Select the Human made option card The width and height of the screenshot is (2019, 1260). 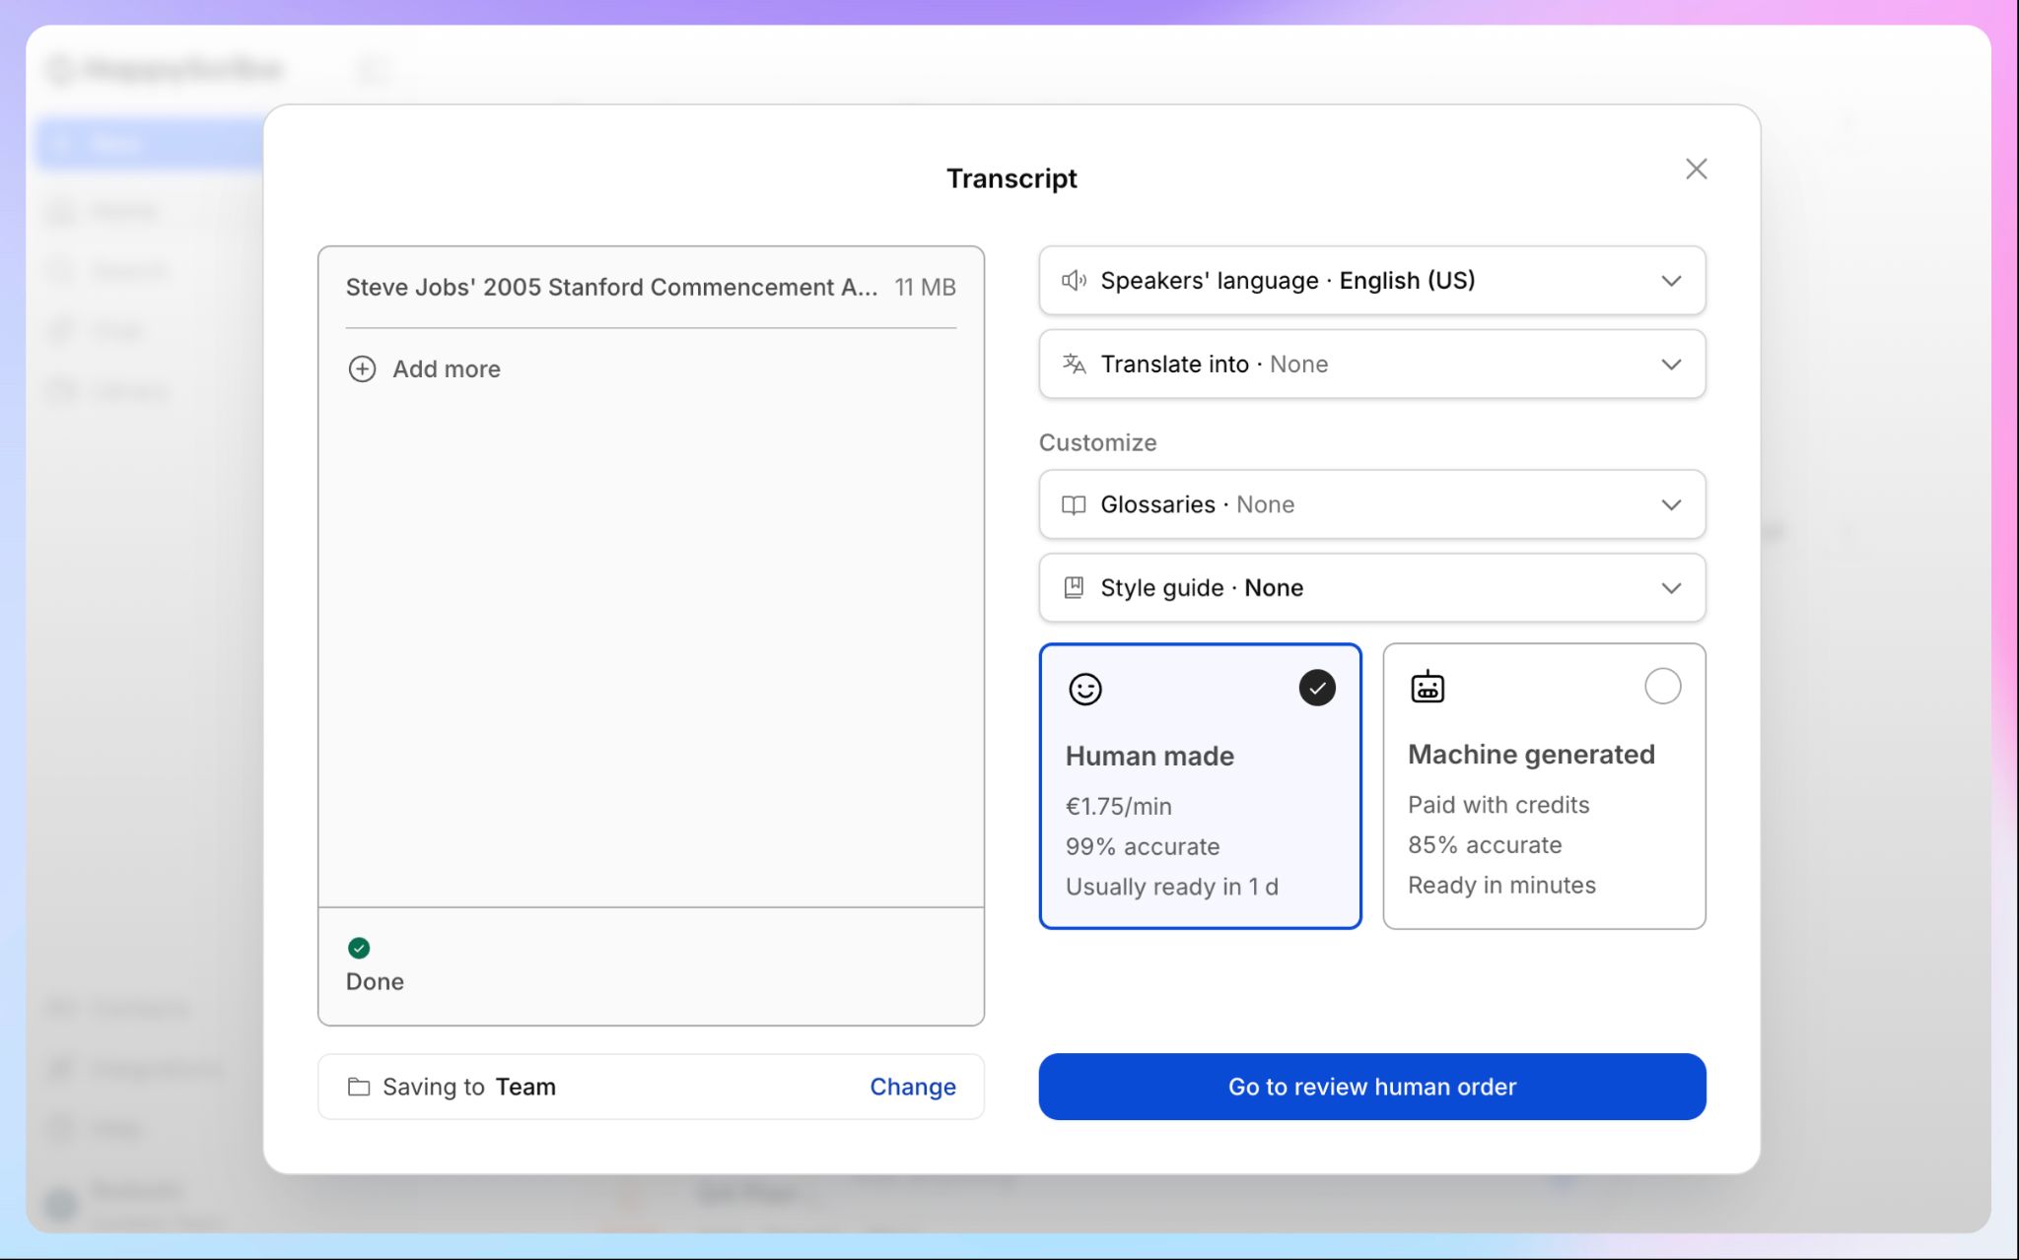(x=1200, y=786)
